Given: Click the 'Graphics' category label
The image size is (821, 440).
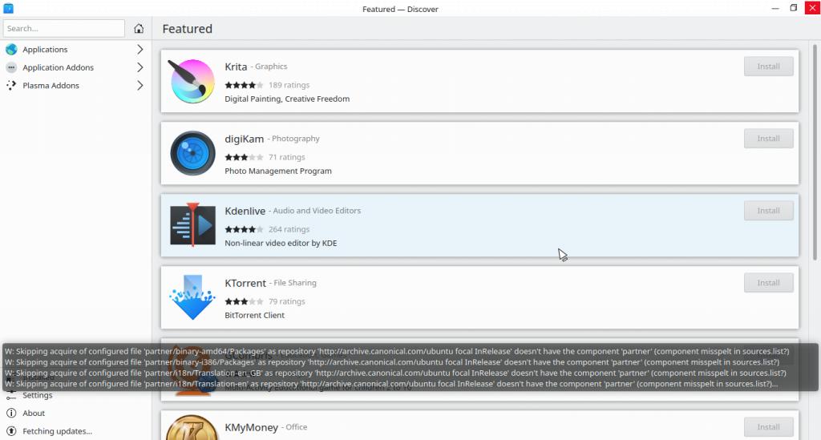Looking at the screenshot, I should coord(271,67).
